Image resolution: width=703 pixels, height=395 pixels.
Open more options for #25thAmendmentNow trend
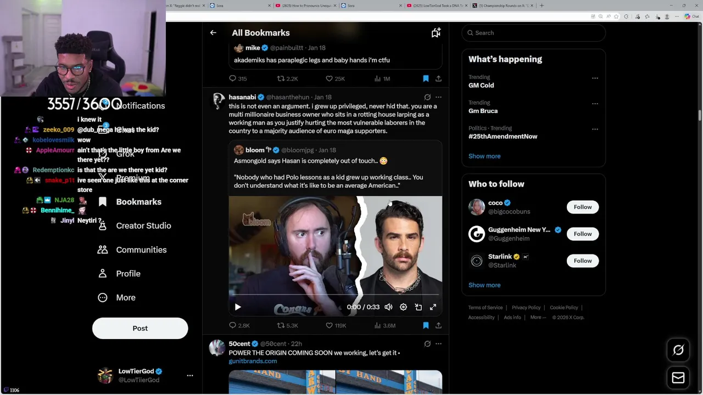[x=595, y=129]
